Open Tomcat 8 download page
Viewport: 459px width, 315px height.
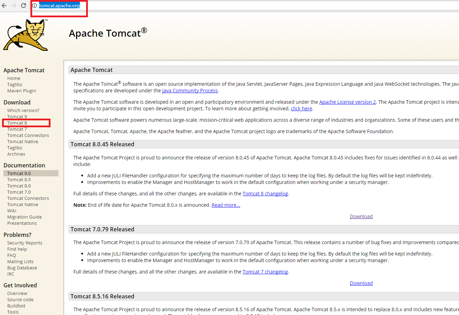coord(17,123)
